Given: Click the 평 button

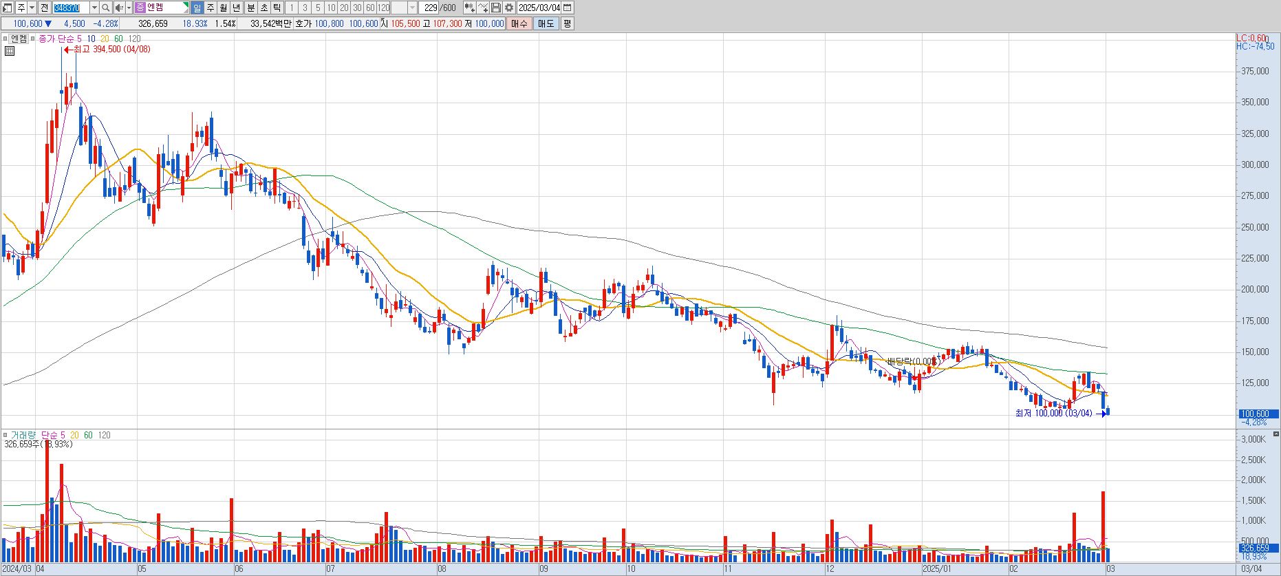Looking at the screenshot, I should point(567,23).
